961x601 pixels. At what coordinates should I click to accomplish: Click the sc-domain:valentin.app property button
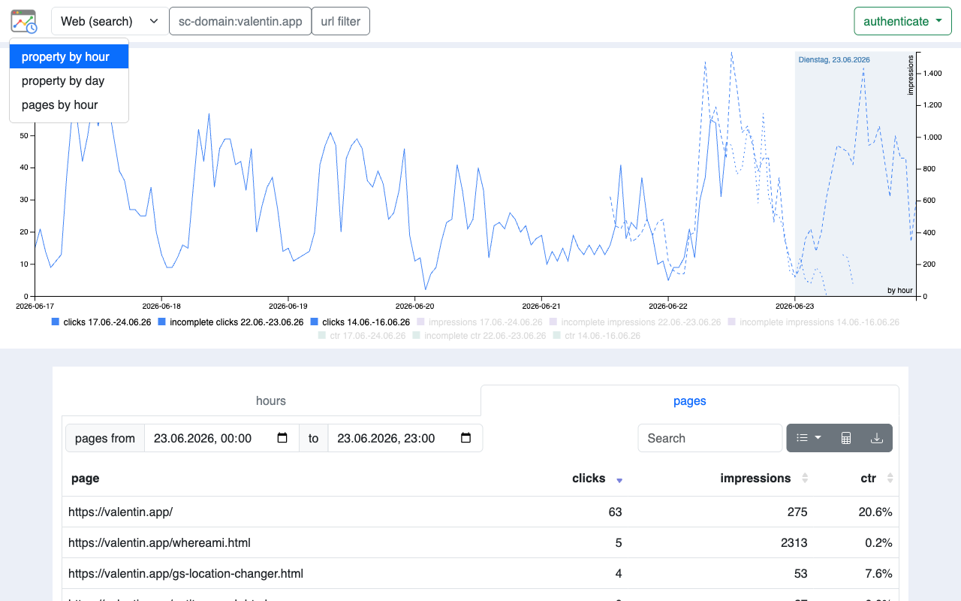click(240, 21)
